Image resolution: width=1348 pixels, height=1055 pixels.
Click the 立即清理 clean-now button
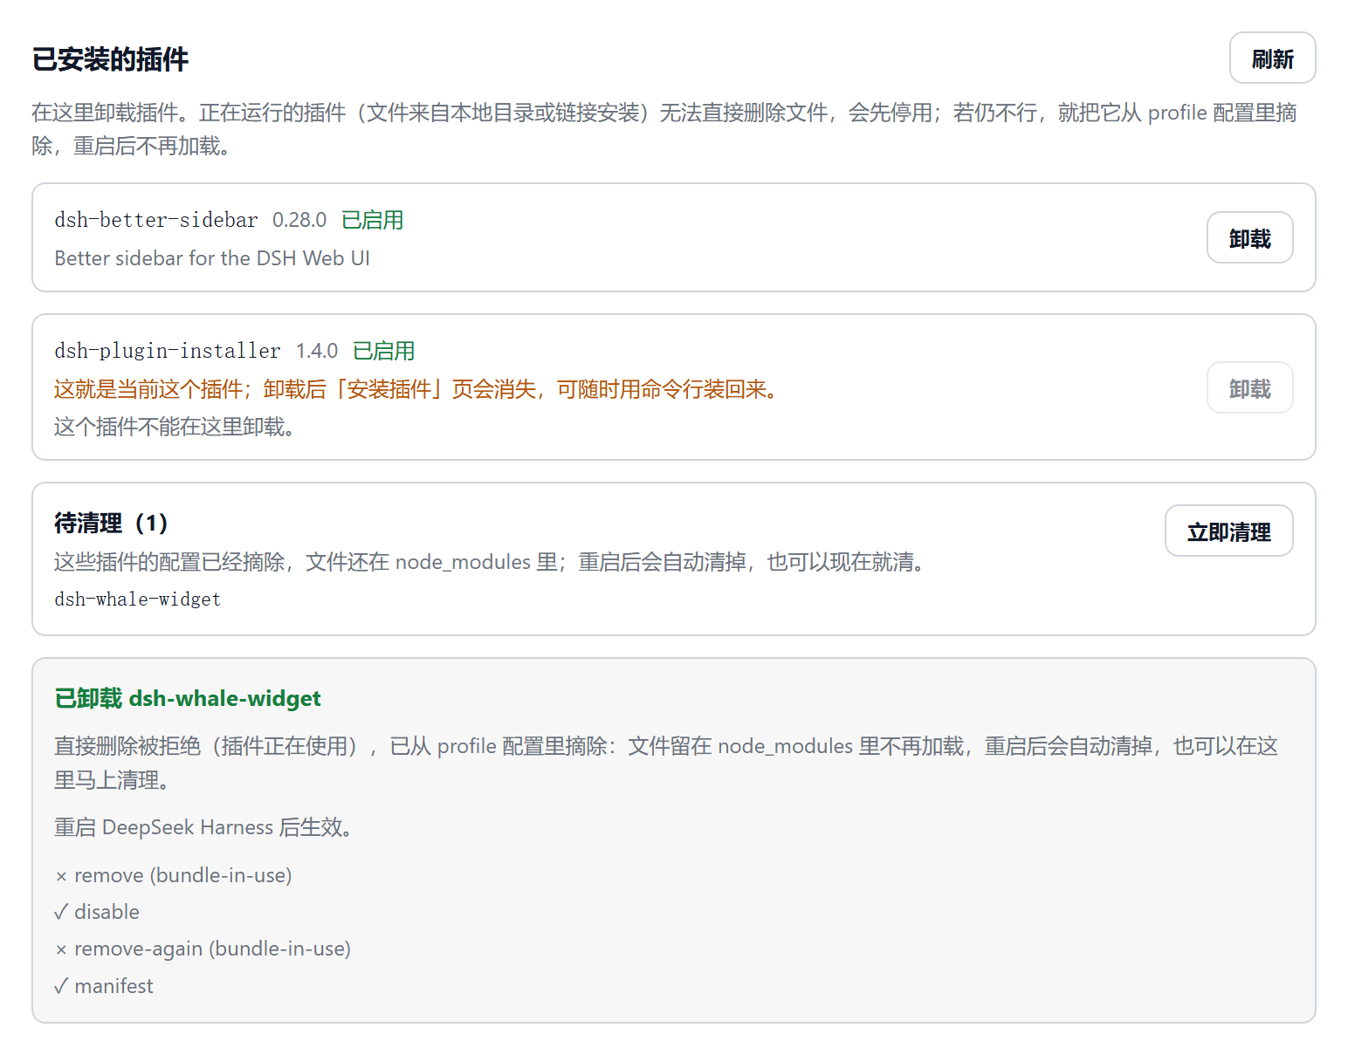click(x=1228, y=531)
